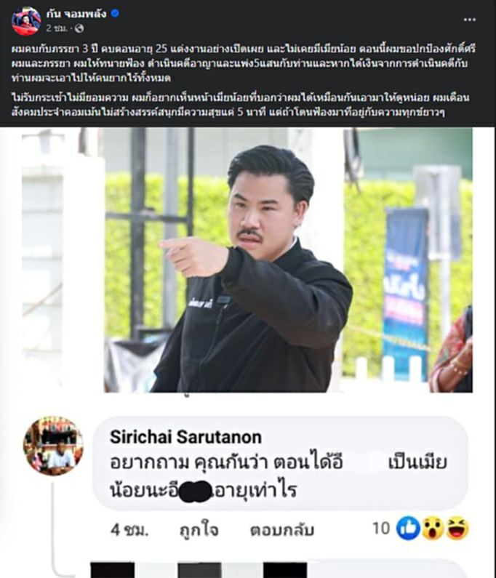
Task: Click the wow face reaction icon
Action: [x=433, y=529]
